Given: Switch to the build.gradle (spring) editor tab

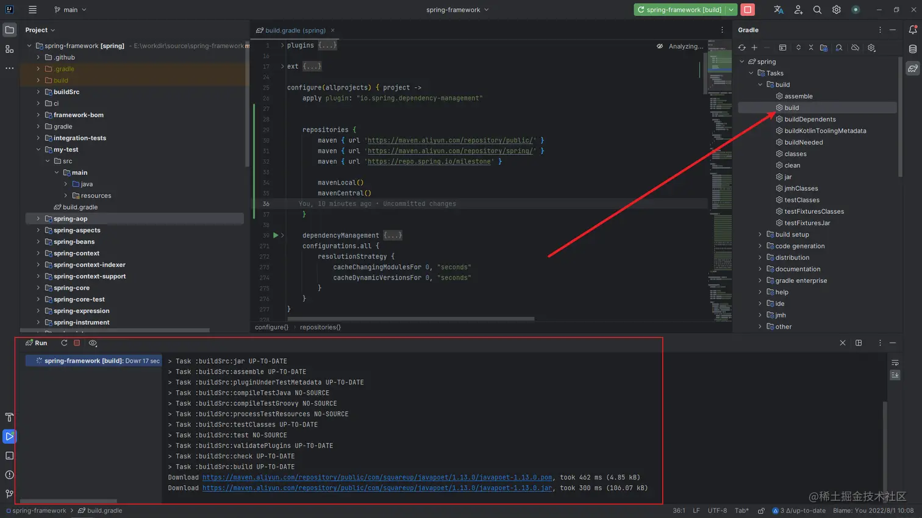Looking at the screenshot, I should tap(295, 30).
